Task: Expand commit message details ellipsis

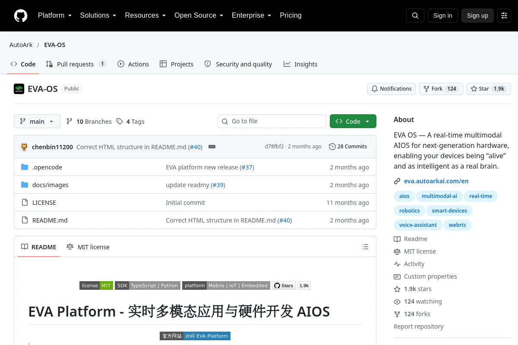Action: (212, 147)
